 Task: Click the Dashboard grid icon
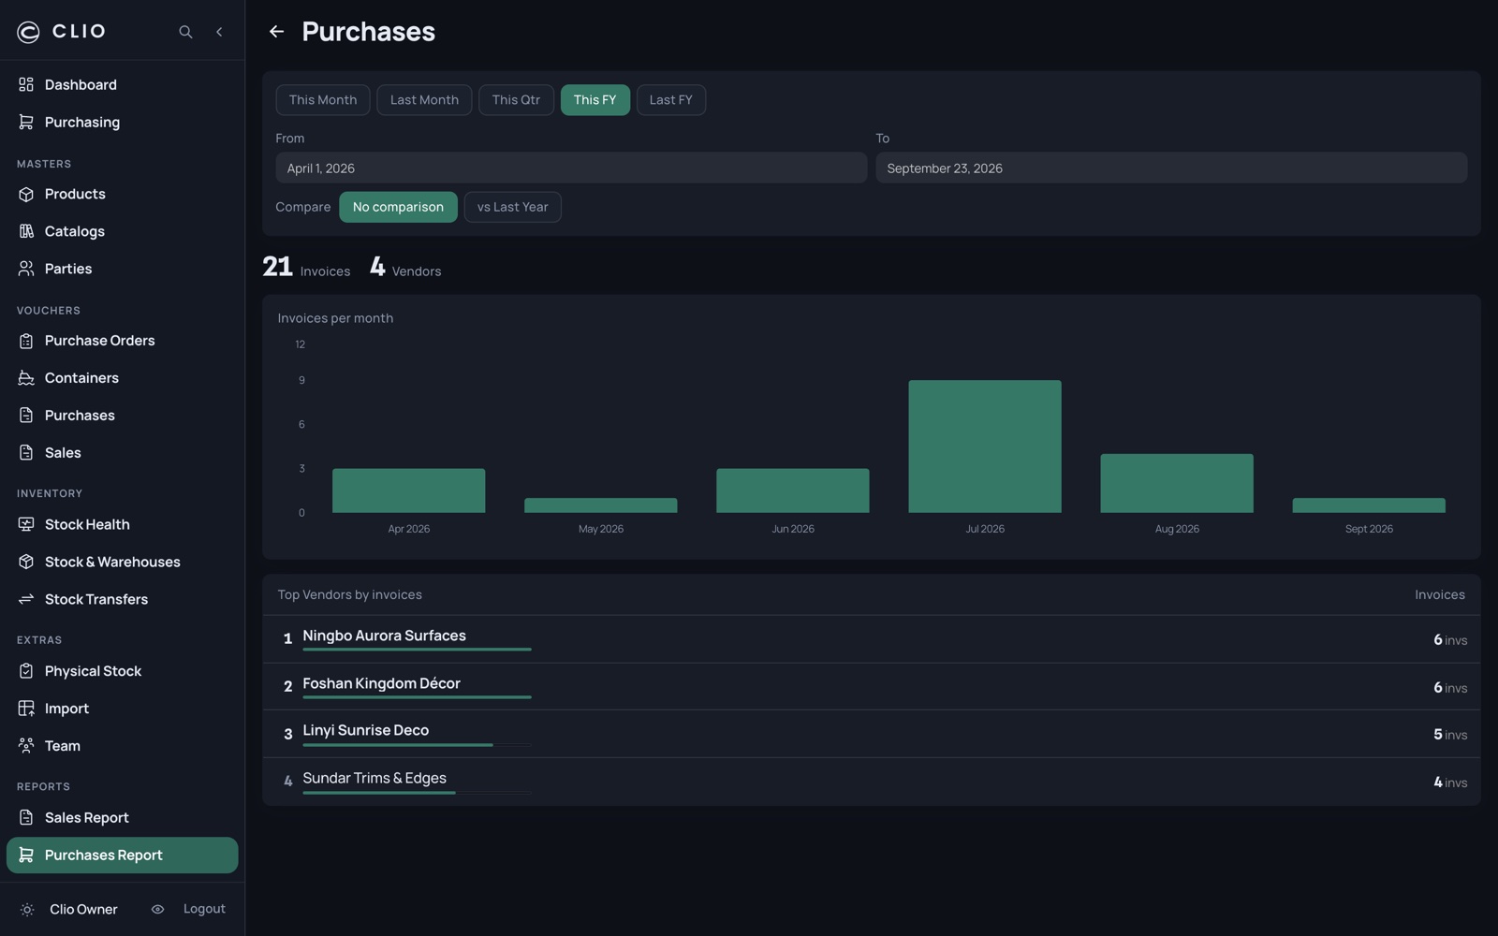click(x=26, y=85)
